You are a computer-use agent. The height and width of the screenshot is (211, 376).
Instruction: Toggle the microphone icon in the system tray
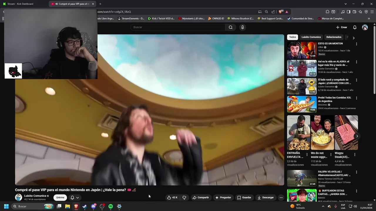pyautogui.click(x=335, y=206)
